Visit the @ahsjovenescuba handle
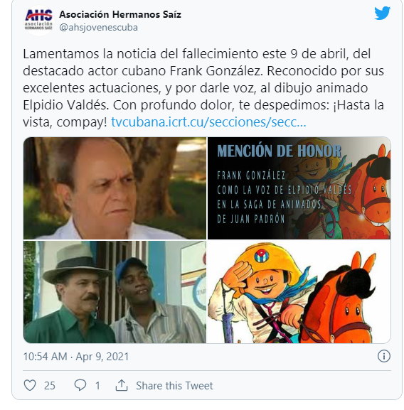Image resolution: width=404 pixels, height=410 pixels. (98, 28)
